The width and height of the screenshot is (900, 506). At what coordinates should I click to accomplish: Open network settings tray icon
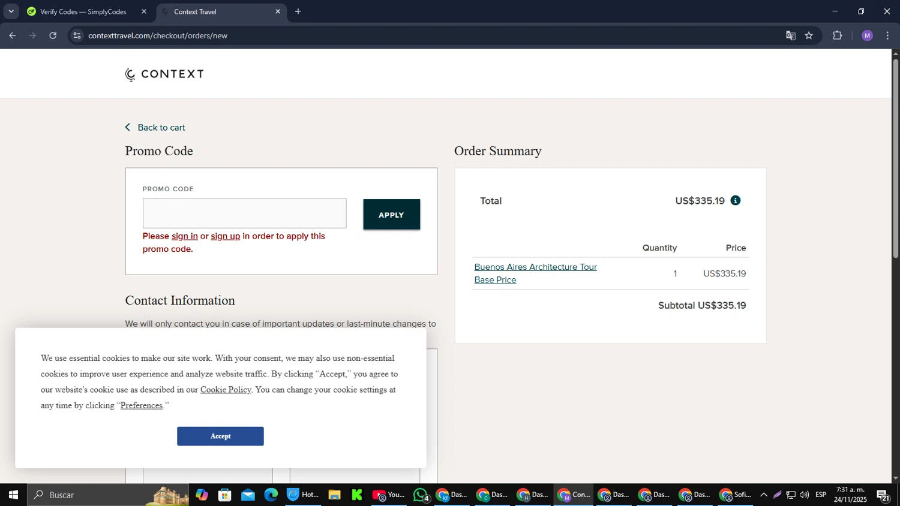coord(791,495)
